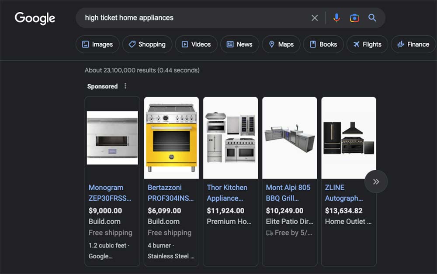Screen dimensions: 437x274
Task: Click the $10,249.00 price
Action: click(284, 211)
